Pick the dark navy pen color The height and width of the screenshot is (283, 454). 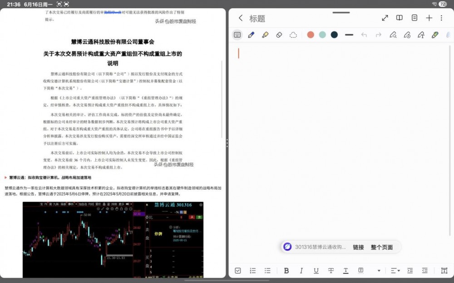tap(334, 35)
